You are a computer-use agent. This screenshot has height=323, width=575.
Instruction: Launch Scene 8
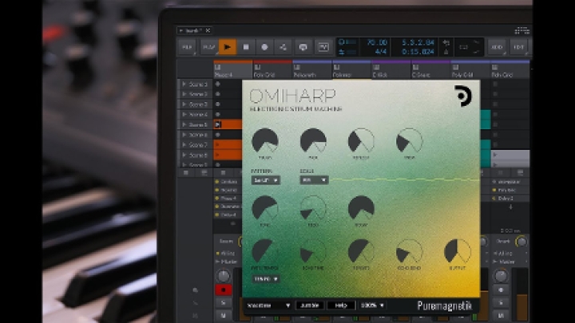tap(184, 155)
